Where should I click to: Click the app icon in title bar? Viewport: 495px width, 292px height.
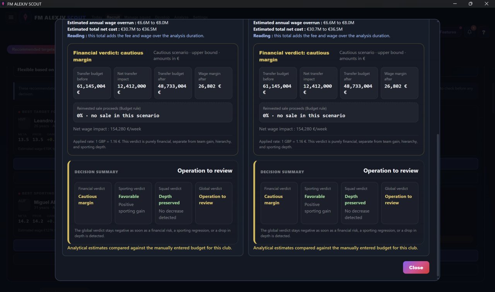3,4
